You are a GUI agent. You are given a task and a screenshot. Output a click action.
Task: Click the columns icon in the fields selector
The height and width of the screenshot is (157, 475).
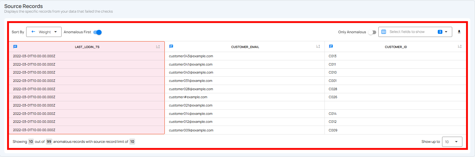tap(384, 32)
